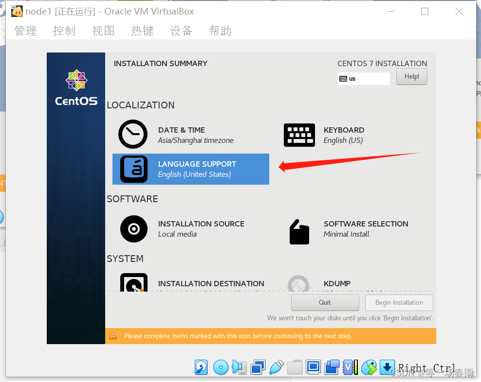
Task: Open the 视图 menu
Action: (103, 31)
